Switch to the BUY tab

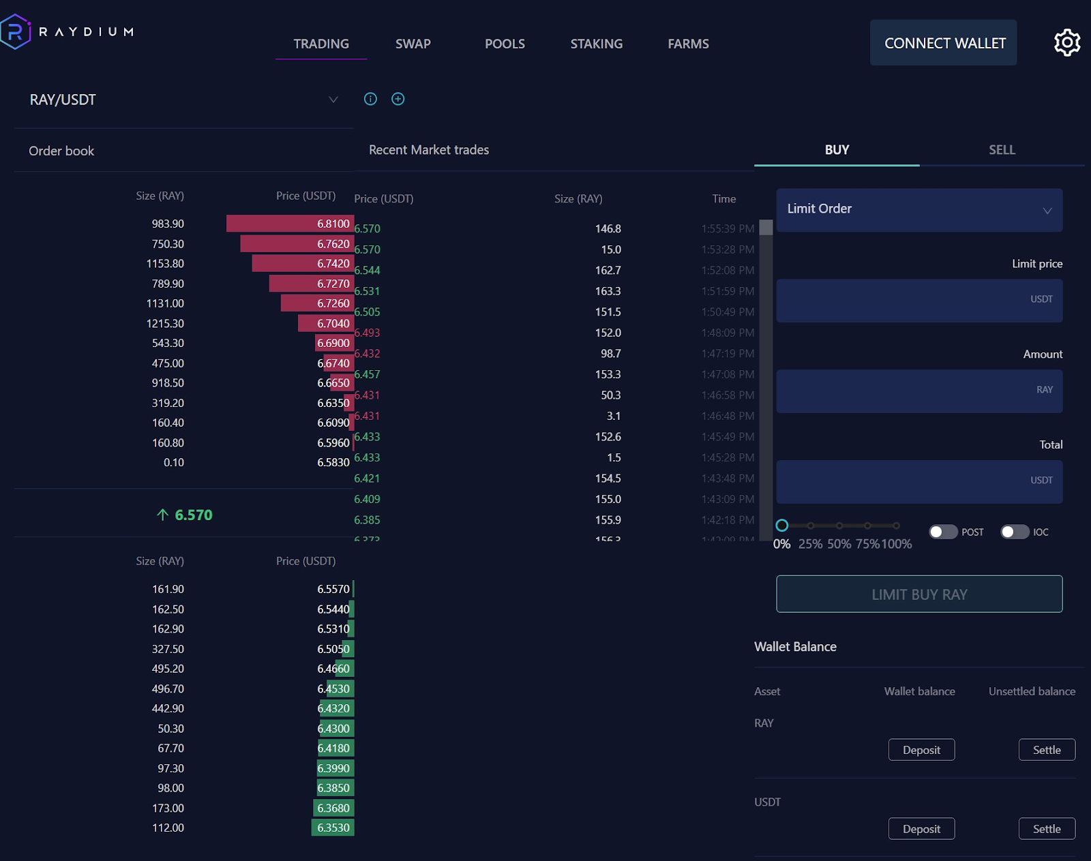[x=837, y=150]
